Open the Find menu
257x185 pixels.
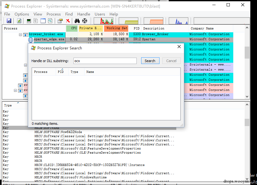(x=69, y=14)
